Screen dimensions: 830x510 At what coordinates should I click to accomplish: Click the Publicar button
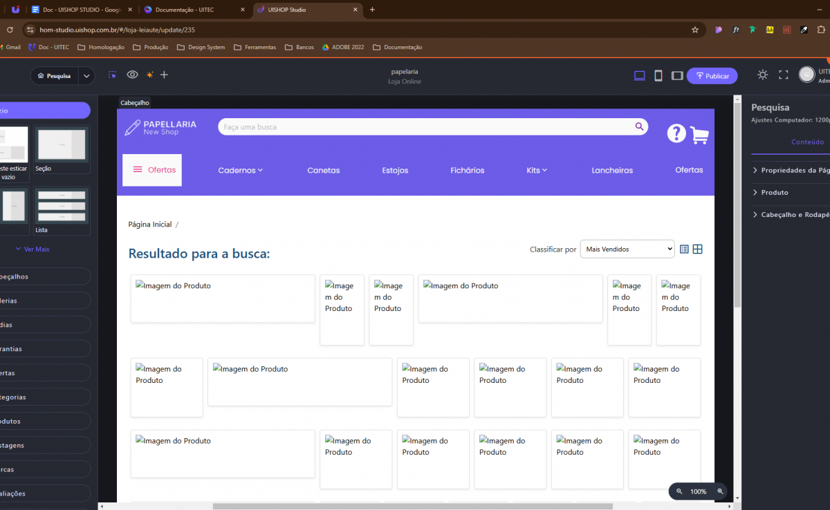[712, 76]
